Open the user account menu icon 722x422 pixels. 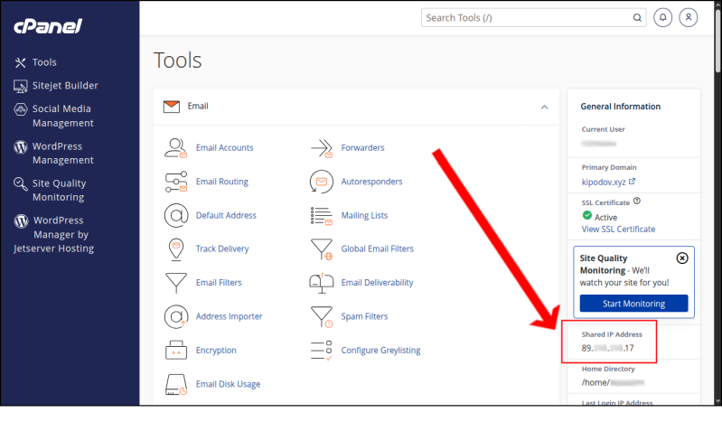[689, 17]
